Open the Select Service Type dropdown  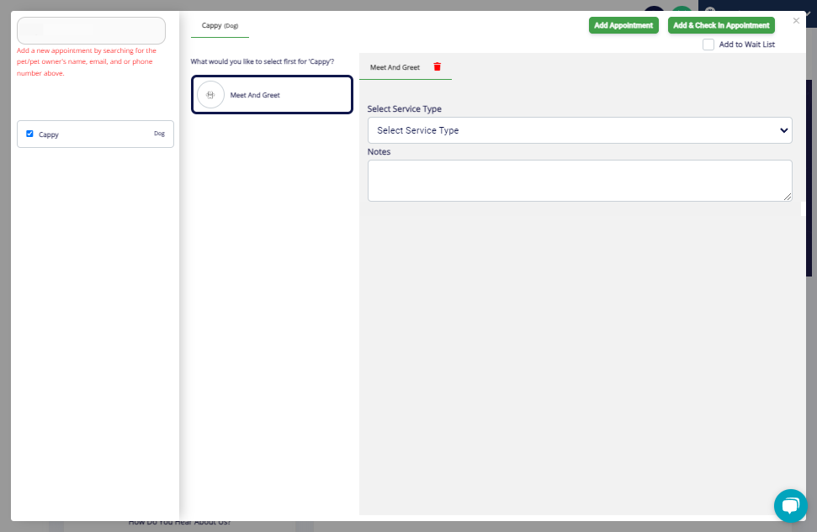point(580,130)
